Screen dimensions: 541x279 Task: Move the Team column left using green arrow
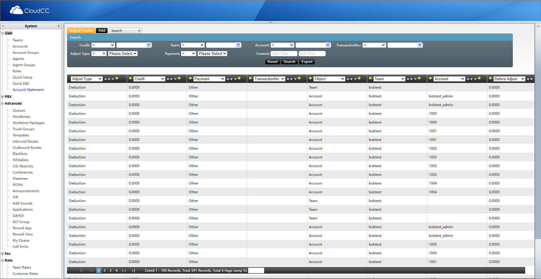[371, 79]
